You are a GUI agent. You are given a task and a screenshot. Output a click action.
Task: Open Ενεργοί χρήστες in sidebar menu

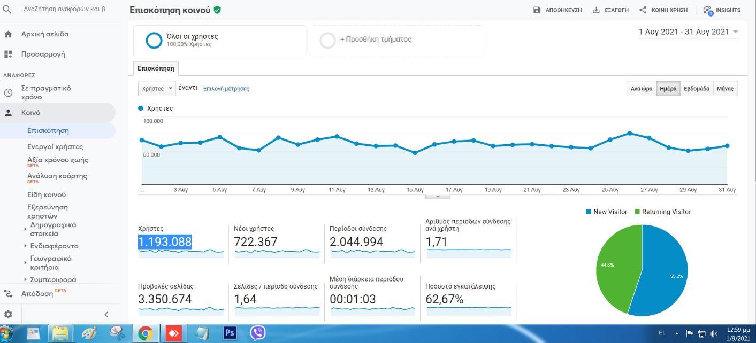coord(55,146)
